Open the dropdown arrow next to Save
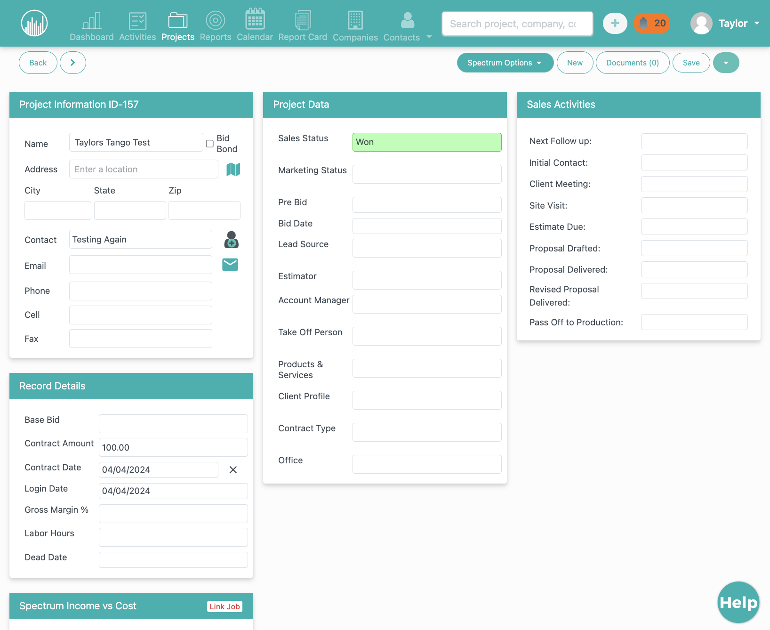Image resolution: width=770 pixels, height=630 pixels. click(x=726, y=63)
